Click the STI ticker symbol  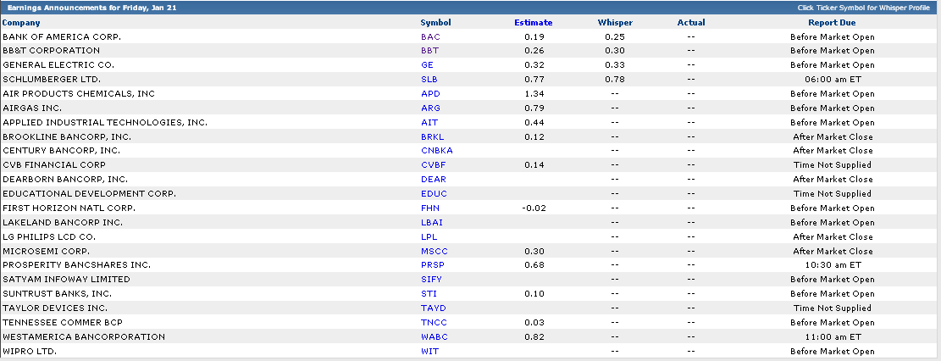(429, 294)
